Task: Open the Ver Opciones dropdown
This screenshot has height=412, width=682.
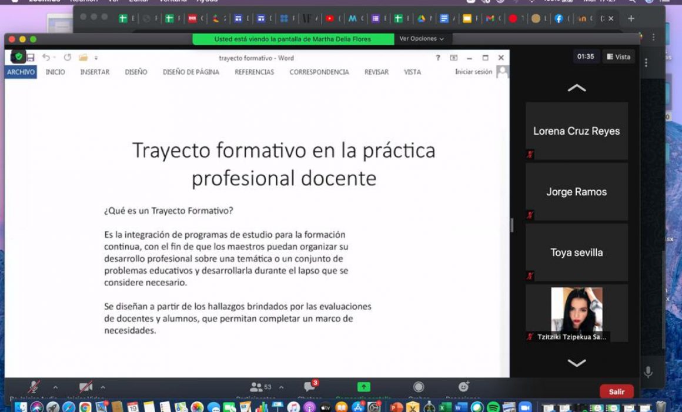Action: point(422,39)
